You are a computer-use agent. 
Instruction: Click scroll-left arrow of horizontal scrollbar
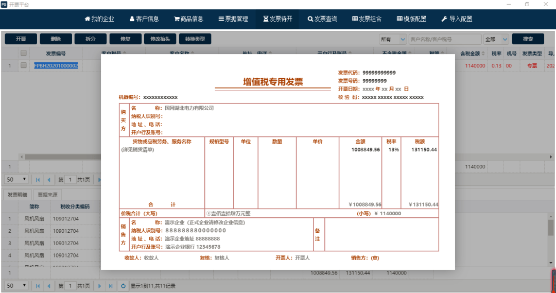tap(22, 157)
